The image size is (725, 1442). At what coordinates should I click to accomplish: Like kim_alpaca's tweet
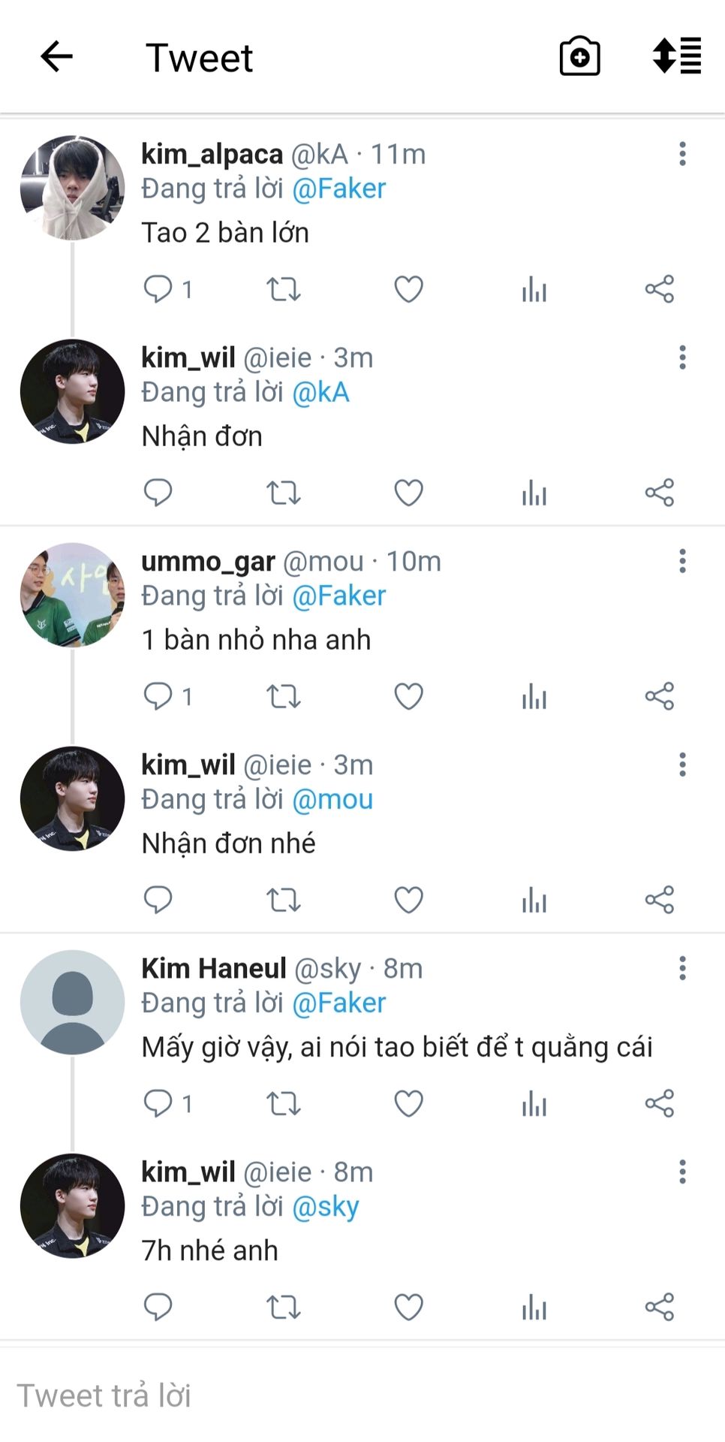tap(409, 289)
